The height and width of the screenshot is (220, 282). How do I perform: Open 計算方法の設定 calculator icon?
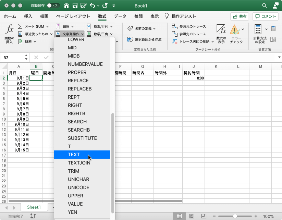click(x=258, y=29)
